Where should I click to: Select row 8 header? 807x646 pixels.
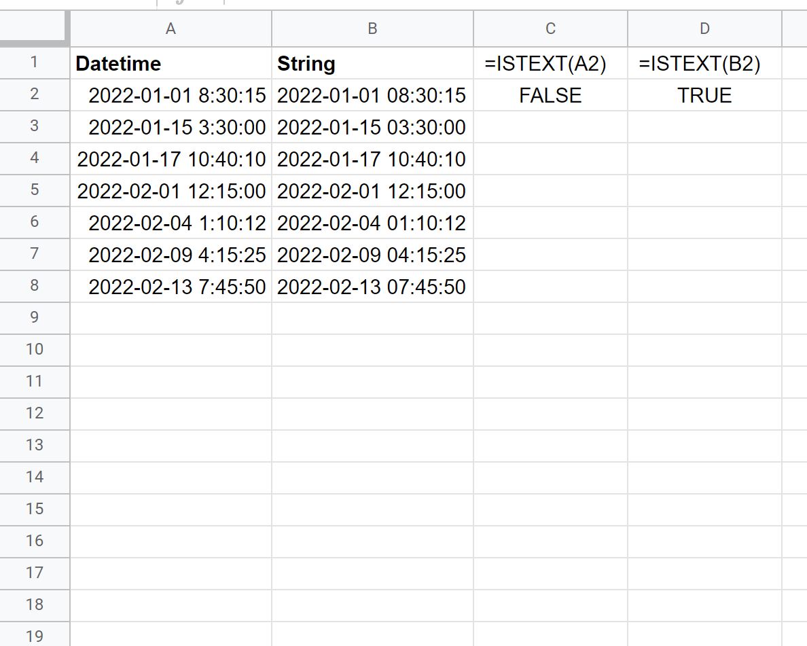[x=35, y=286]
